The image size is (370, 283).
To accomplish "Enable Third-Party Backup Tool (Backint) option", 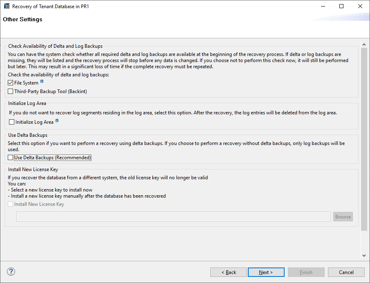I will click(x=11, y=91).
